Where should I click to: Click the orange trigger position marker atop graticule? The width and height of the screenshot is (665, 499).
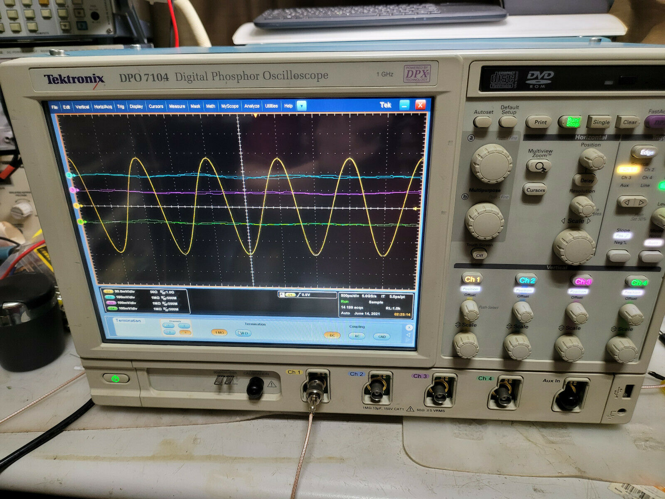[255, 116]
